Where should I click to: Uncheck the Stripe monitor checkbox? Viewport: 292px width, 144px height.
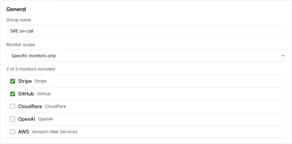click(13, 81)
